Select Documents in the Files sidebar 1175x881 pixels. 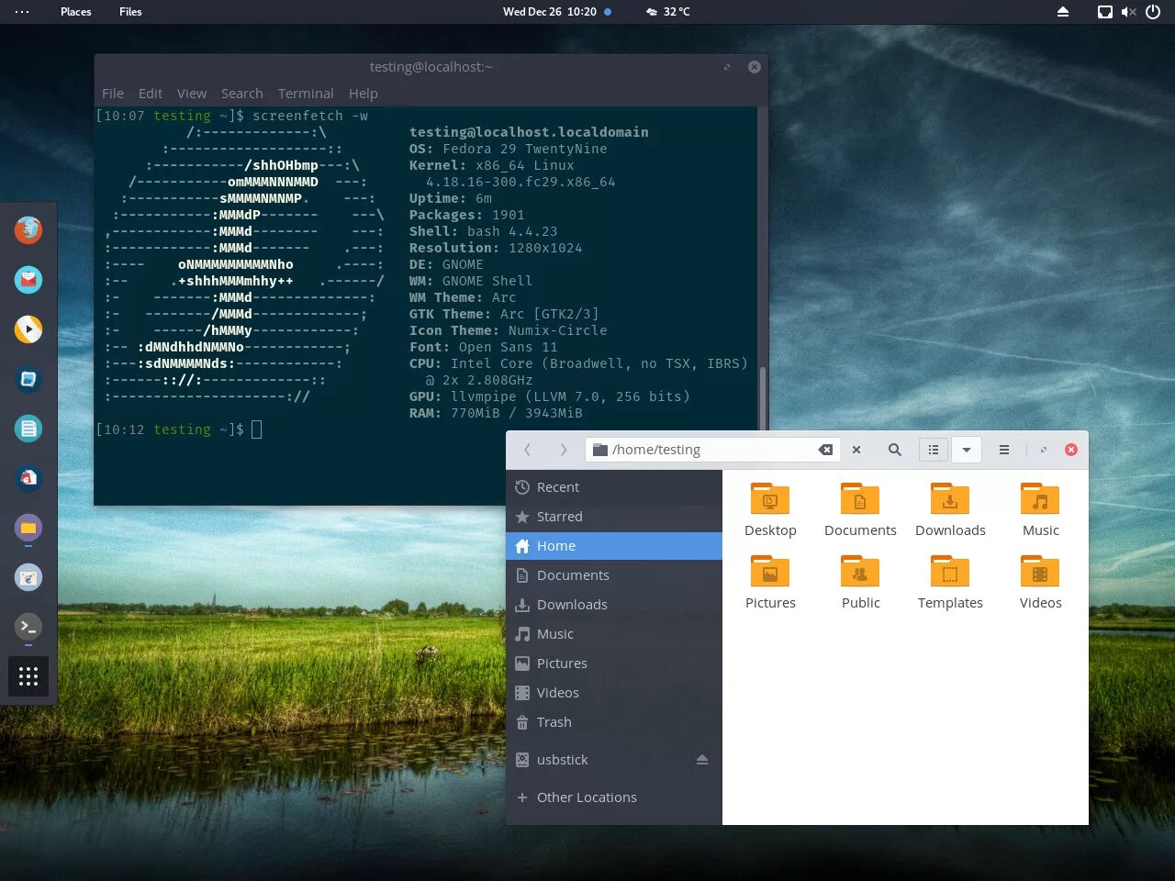614,575
